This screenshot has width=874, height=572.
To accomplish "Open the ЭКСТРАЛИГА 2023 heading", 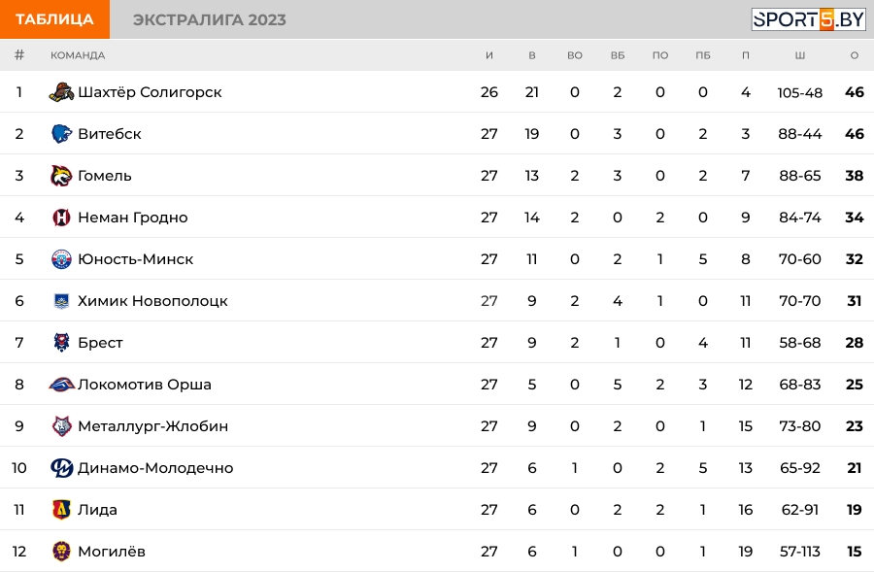I will pos(210,19).
